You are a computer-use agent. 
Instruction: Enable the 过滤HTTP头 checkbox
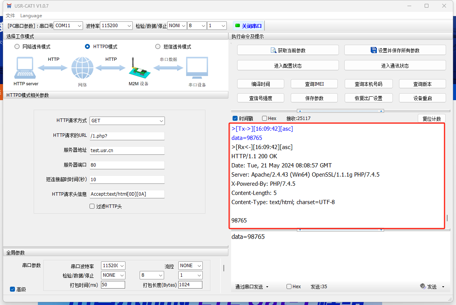[92, 206]
